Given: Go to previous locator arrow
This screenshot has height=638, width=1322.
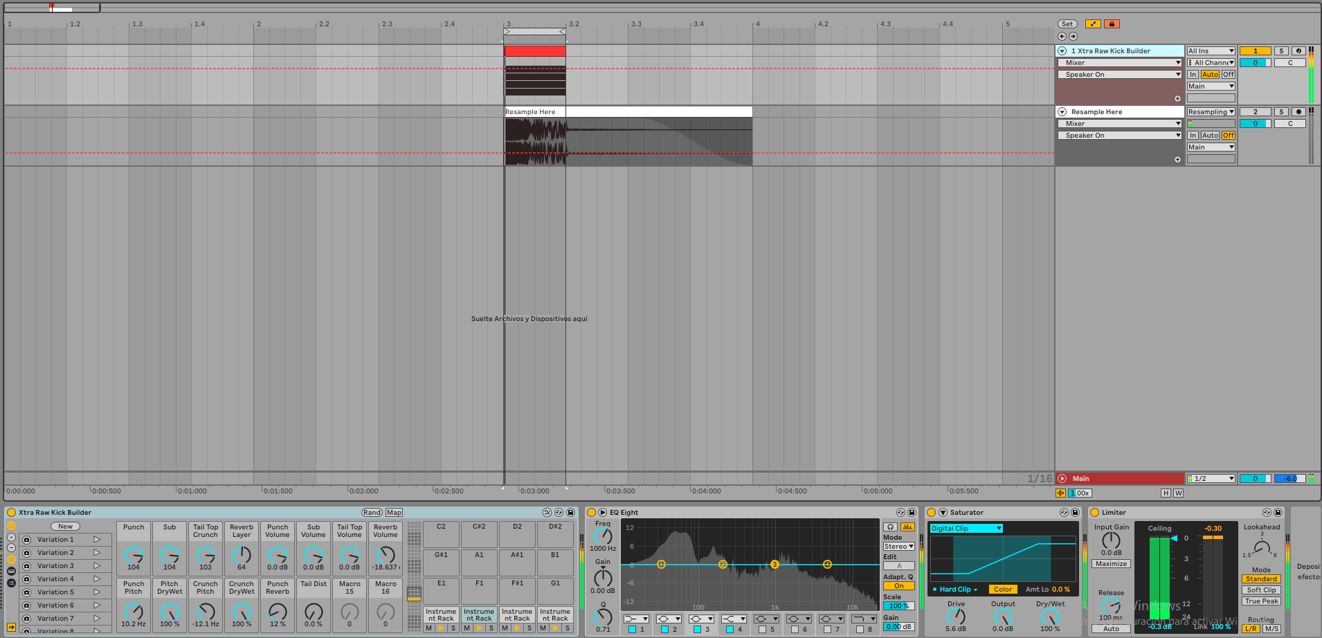Looking at the screenshot, I should (x=1062, y=37).
